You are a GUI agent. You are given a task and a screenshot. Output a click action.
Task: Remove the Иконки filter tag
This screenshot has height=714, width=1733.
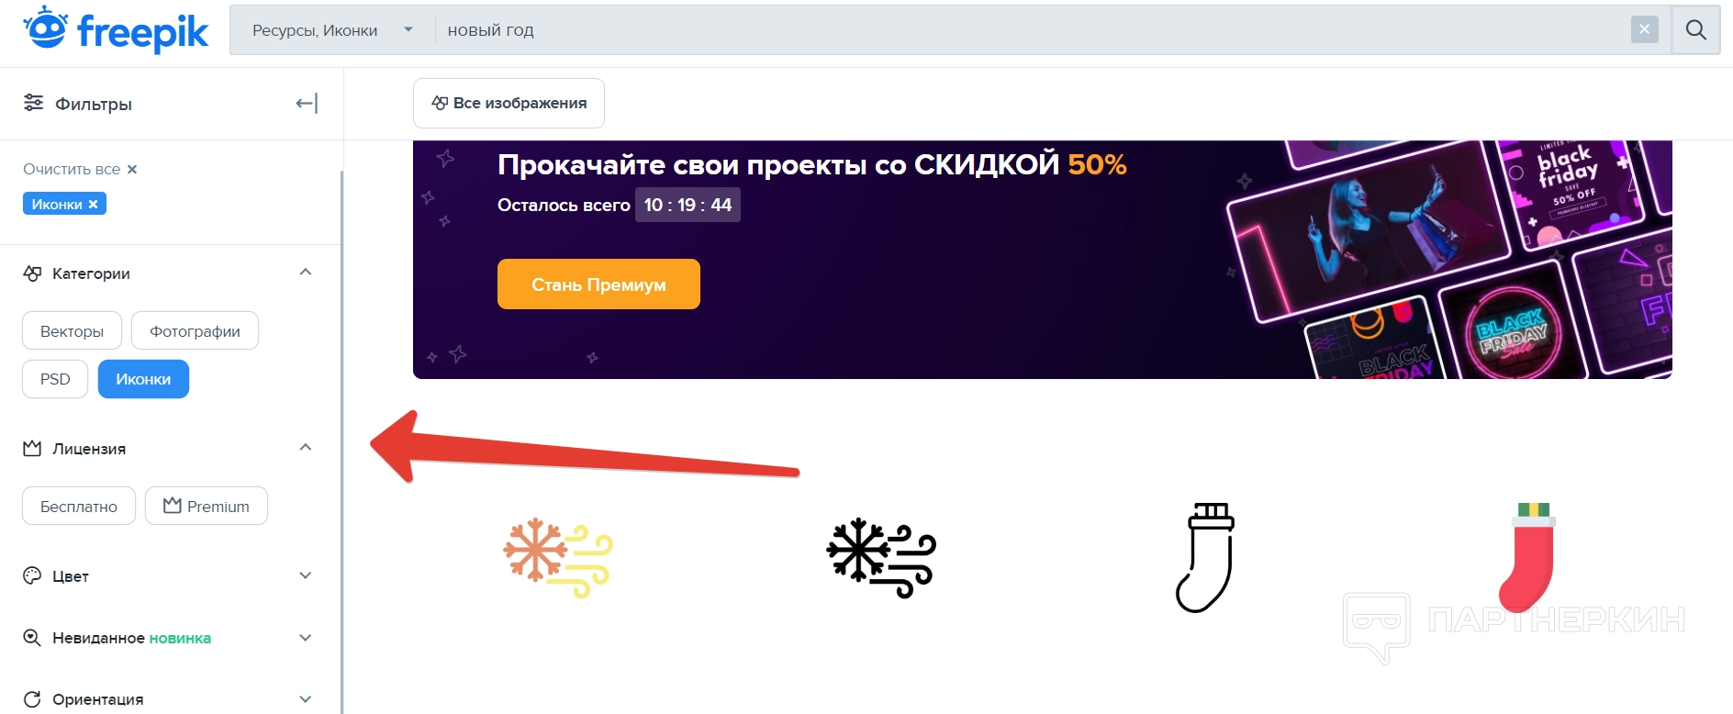point(93,205)
